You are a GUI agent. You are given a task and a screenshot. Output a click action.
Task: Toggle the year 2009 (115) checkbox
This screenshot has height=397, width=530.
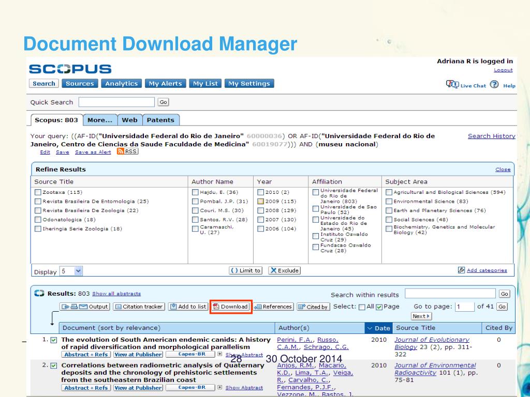pyautogui.click(x=261, y=201)
